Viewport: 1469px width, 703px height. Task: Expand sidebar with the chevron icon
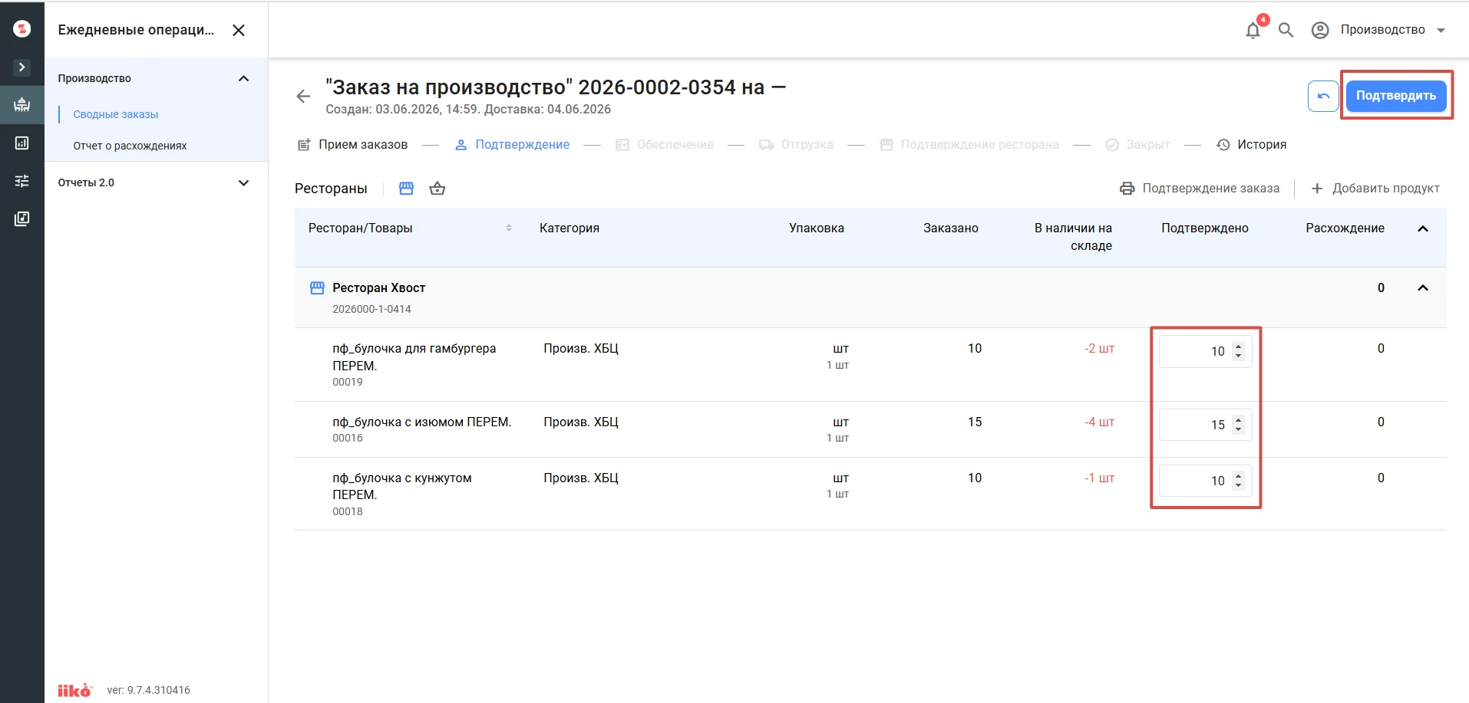(x=22, y=67)
